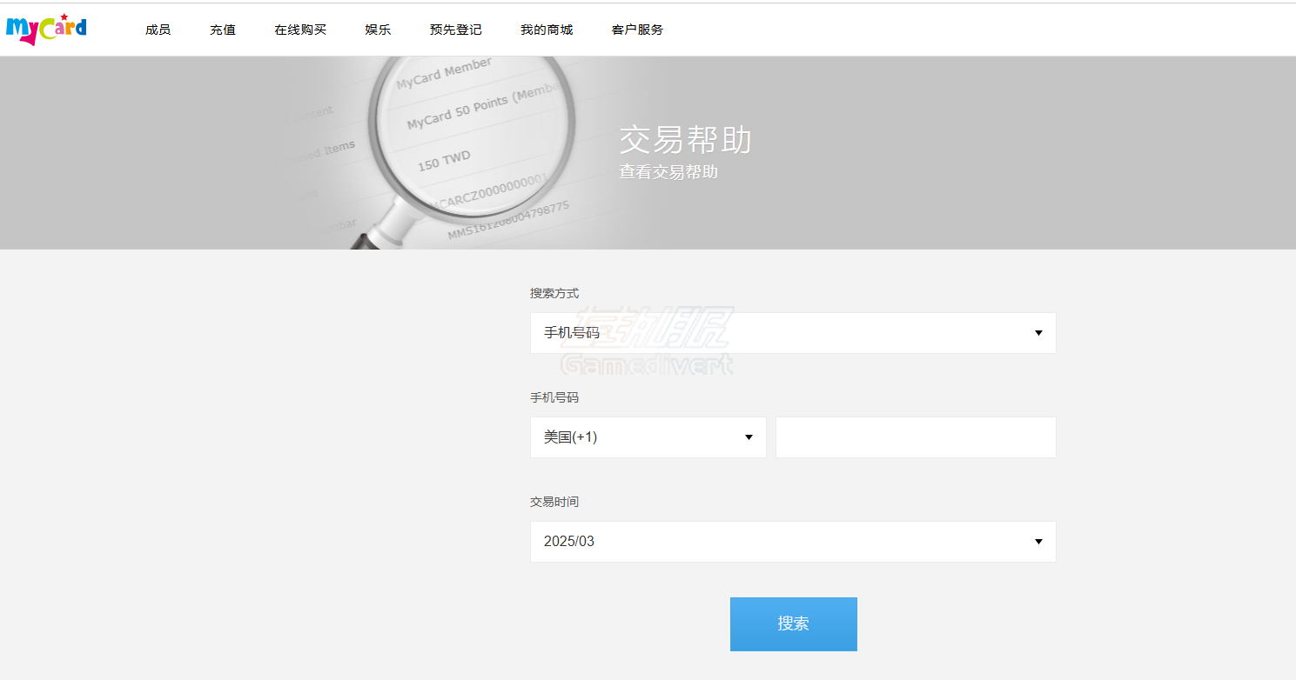Open the 在线购买 menu

pos(300,30)
